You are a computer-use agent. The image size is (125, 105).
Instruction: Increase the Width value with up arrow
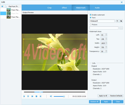click(106, 42)
